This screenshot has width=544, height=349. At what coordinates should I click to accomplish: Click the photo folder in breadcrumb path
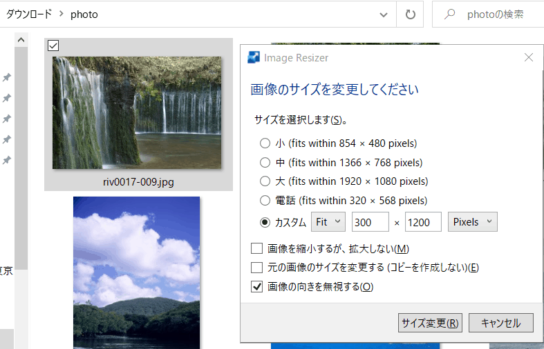pos(84,14)
